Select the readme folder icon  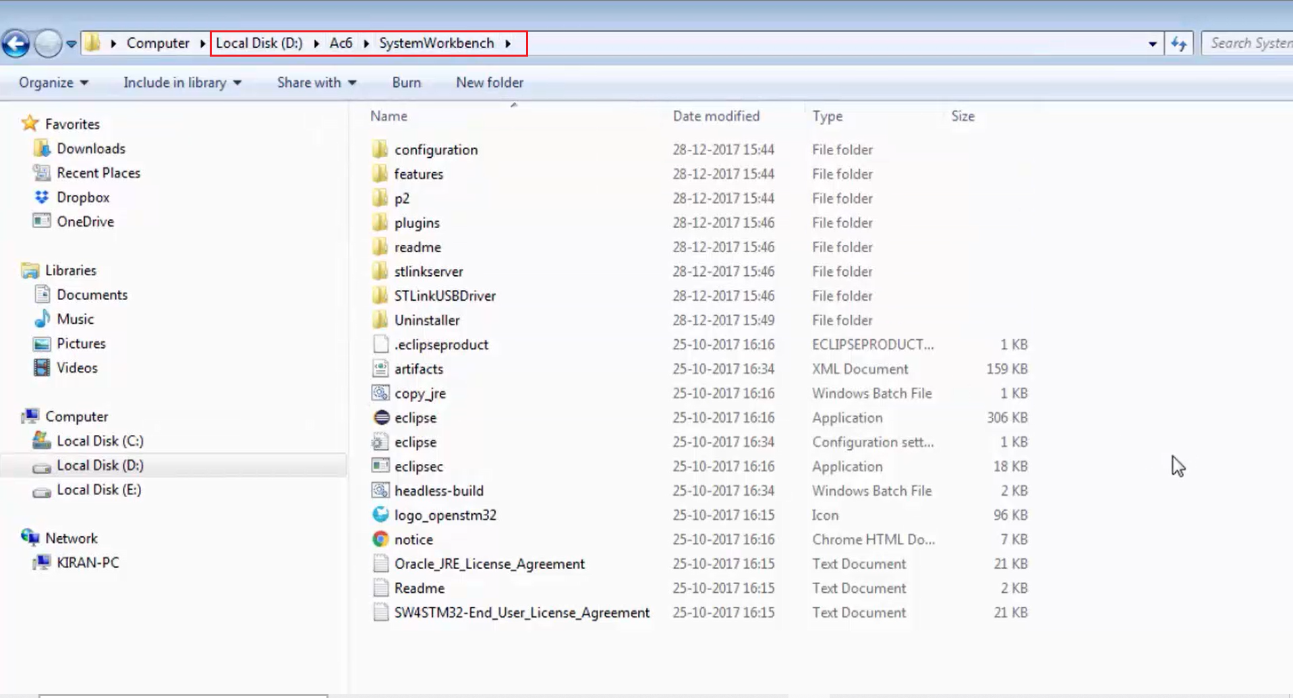point(380,246)
